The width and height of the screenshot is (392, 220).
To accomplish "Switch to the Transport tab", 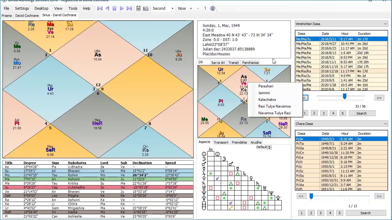I will 221,142.
